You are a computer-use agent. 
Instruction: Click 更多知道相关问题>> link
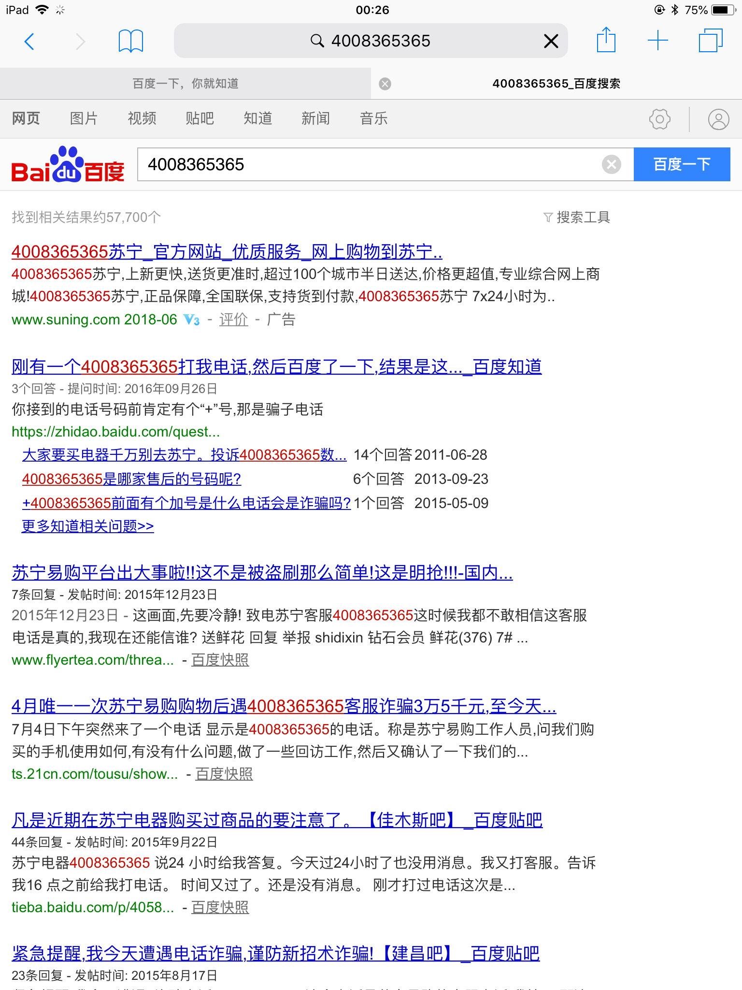88,526
